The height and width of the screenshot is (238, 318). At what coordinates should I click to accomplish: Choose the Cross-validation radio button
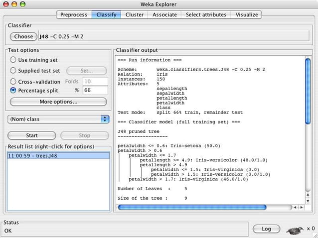coord(13,81)
